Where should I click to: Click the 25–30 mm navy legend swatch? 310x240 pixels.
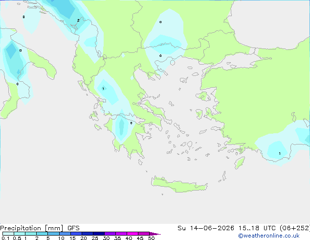pyautogui.click(x=99, y=234)
